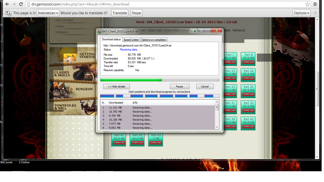Screen dimensions: 324x182
Task: Dismiss the translate bar with X
Action: pos(315,13)
